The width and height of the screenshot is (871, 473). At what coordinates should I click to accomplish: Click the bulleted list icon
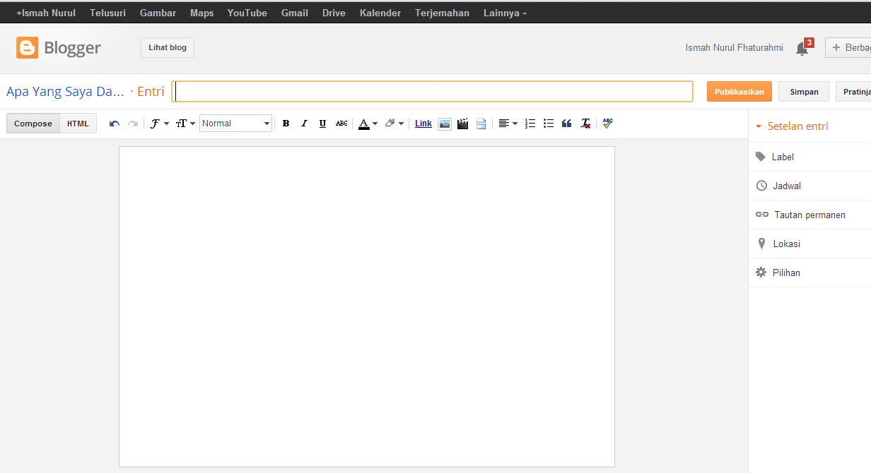coord(549,124)
